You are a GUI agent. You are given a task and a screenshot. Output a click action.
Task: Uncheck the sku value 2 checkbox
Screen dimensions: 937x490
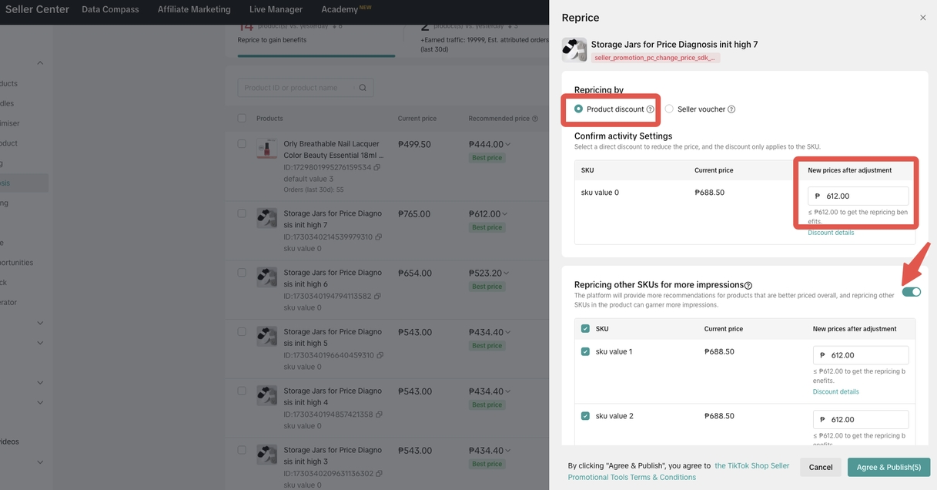pyautogui.click(x=585, y=416)
